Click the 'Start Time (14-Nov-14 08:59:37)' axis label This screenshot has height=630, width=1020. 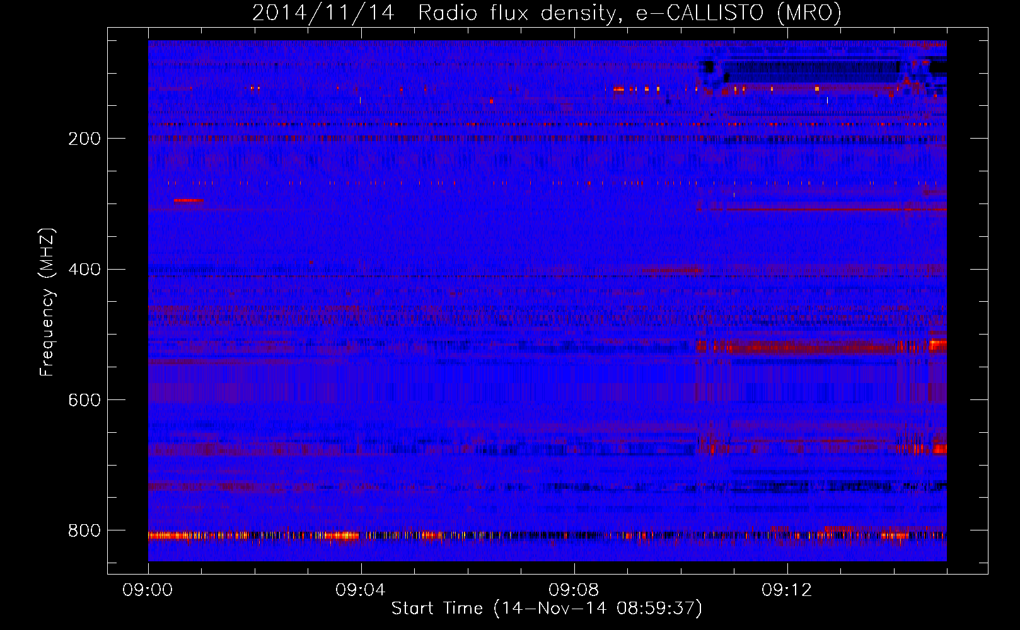pos(547,609)
